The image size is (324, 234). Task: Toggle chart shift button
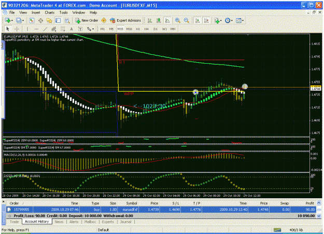point(206,20)
